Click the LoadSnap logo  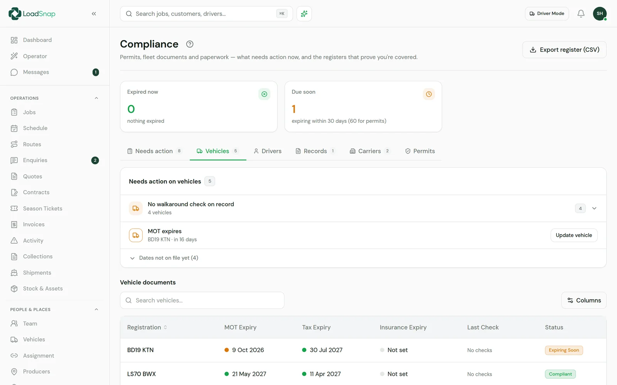32,14
